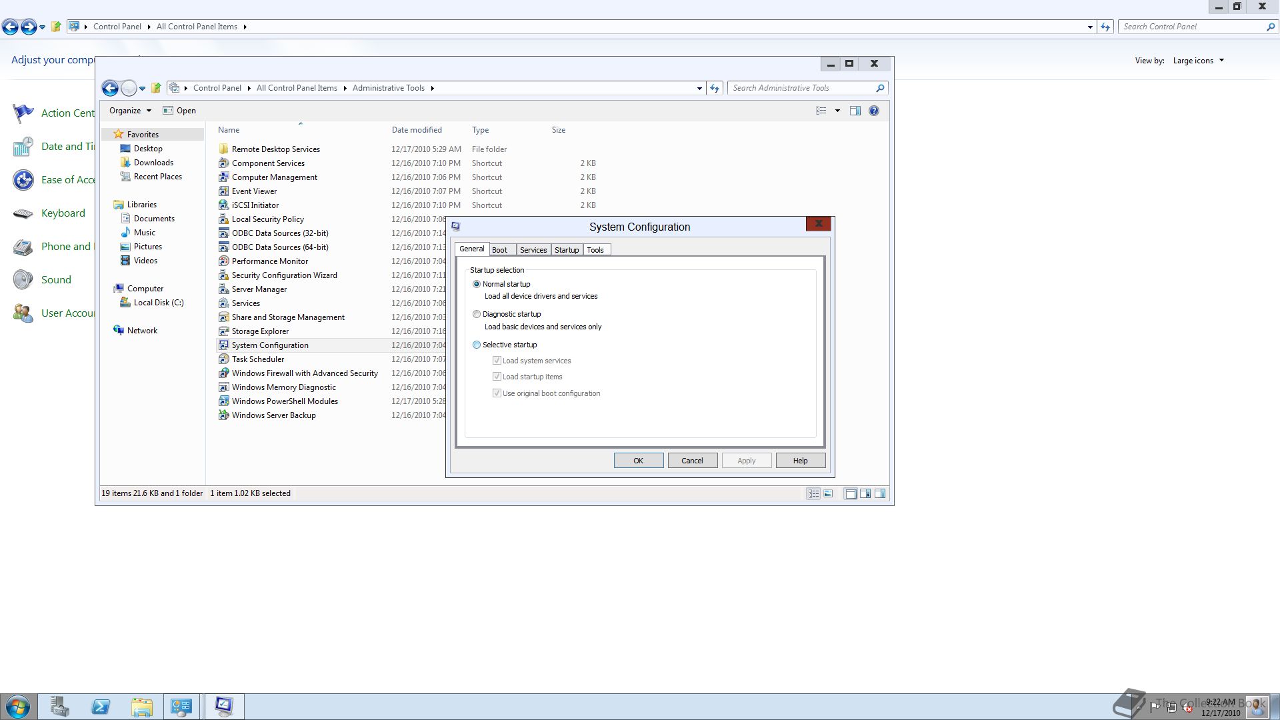
Task: Select the Diagnostic startup option
Action: coord(477,314)
